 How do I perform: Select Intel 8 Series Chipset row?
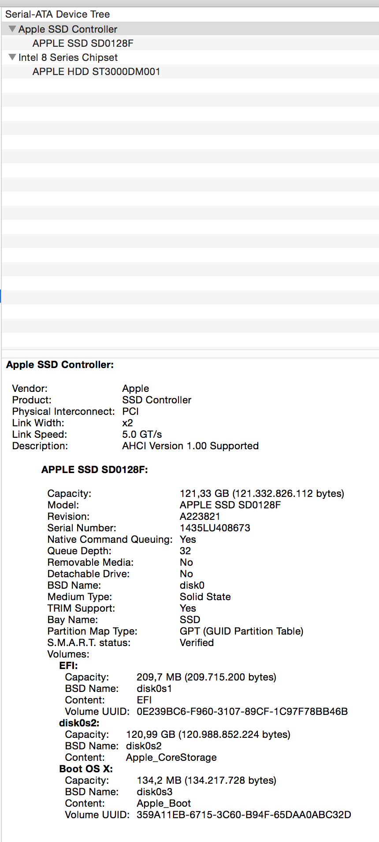coord(190,57)
